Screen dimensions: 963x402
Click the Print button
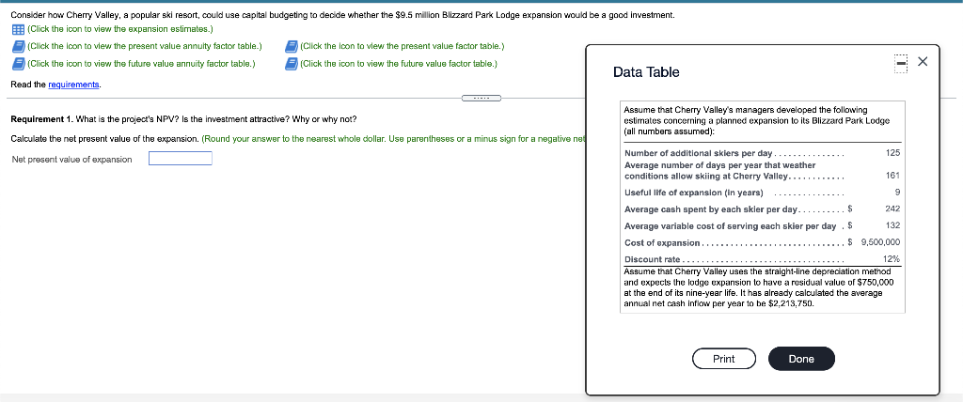pyautogui.click(x=723, y=359)
